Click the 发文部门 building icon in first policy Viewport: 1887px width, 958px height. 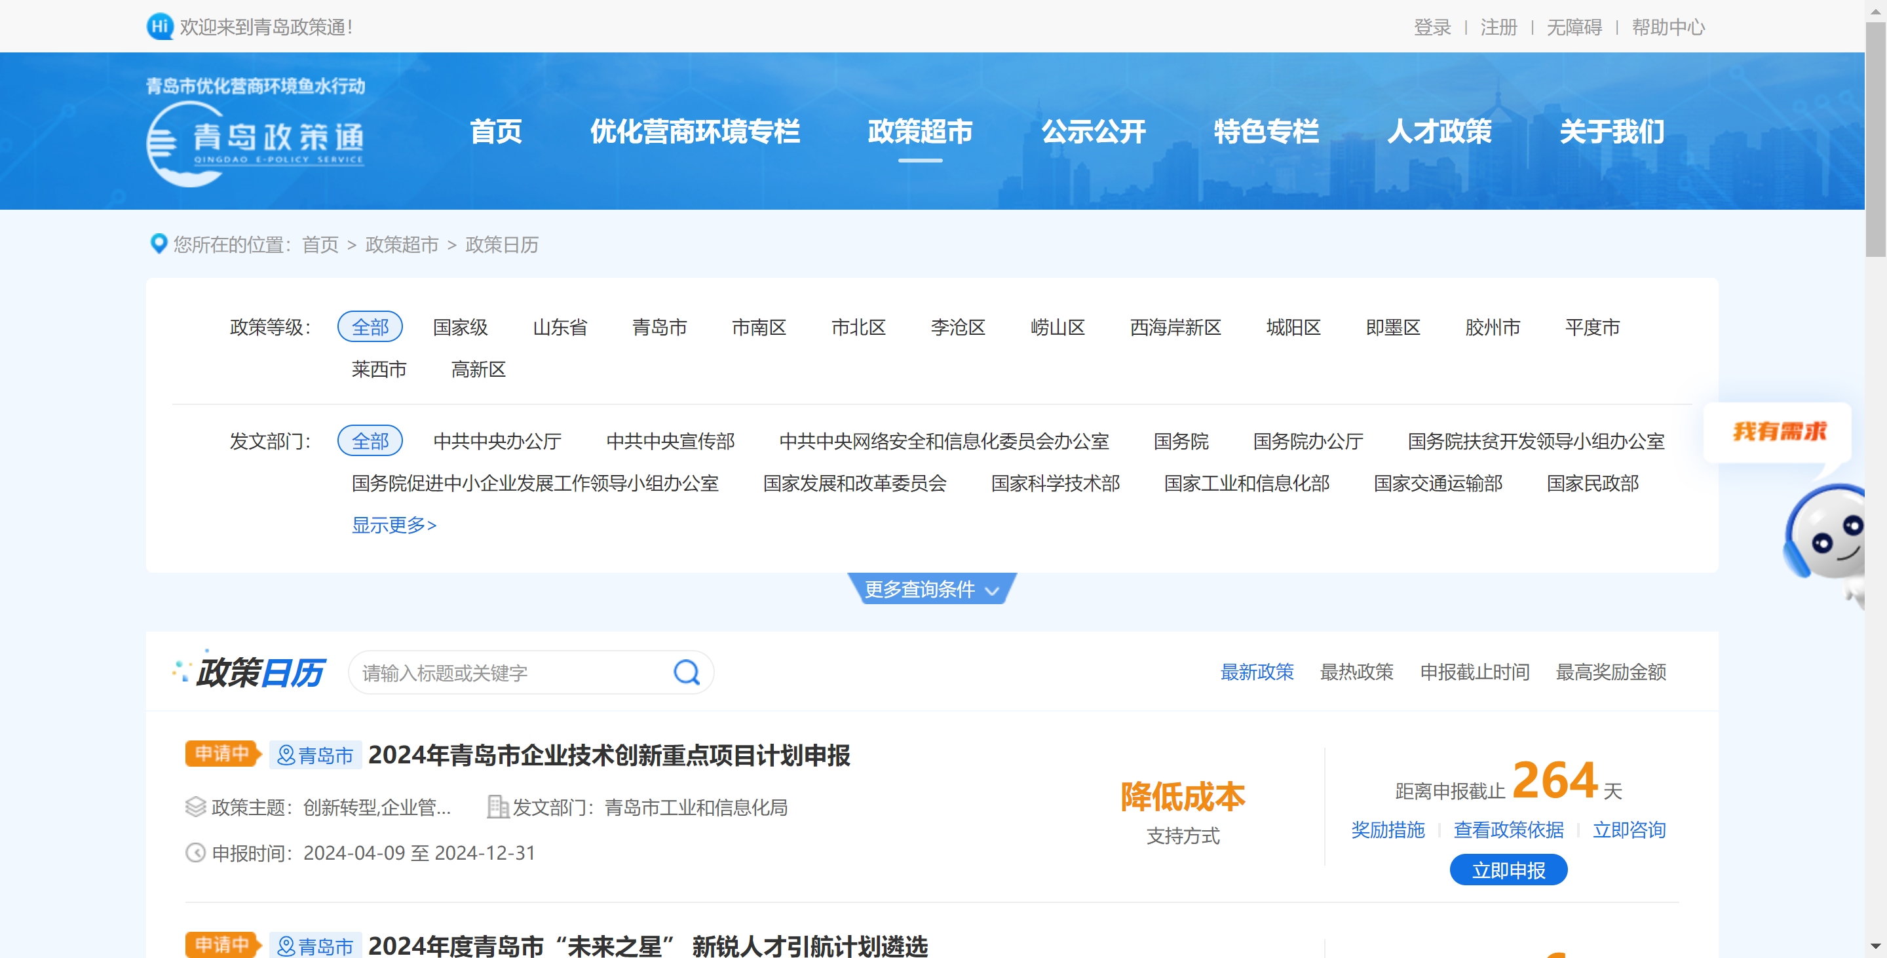[x=497, y=807]
